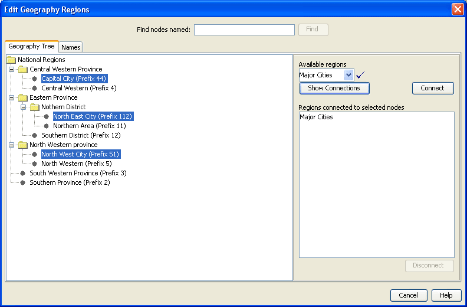The width and height of the screenshot is (467, 307).
Task: Open Help for this dialog
Action: pos(446,295)
